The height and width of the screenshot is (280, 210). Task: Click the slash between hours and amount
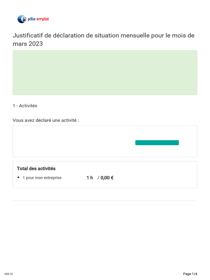pyautogui.click(x=98, y=178)
